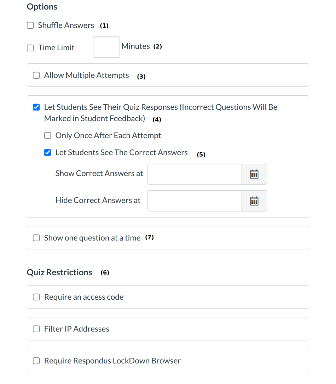Viewport: 336px width, 384px height.
Task: Disable Let Students See The Correct Answers checkbox
Action: coord(48,153)
